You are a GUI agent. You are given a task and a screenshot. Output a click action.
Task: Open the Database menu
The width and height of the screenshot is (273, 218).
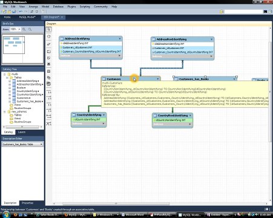pos(58,7)
